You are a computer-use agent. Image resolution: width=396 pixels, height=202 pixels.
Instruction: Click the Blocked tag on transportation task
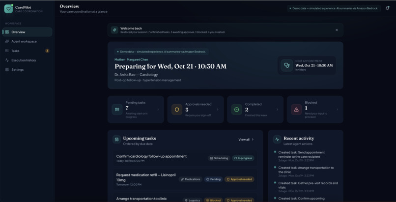point(213,200)
